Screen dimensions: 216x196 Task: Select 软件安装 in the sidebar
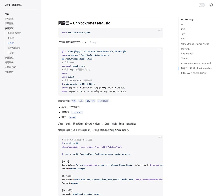9,28
